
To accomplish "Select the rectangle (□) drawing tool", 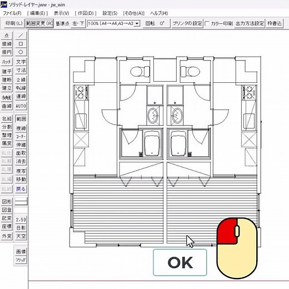I will [x=21, y=44].
